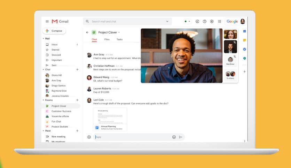The height and width of the screenshot is (168, 291).
Task: Open the green phone side panel icon
Action: [x=244, y=58]
